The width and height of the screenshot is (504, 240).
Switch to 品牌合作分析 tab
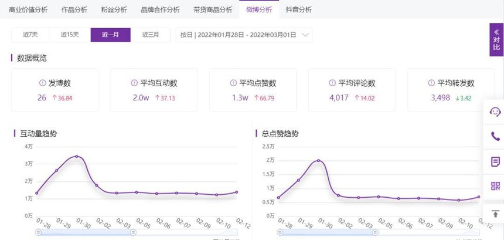click(x=160, y=9)
